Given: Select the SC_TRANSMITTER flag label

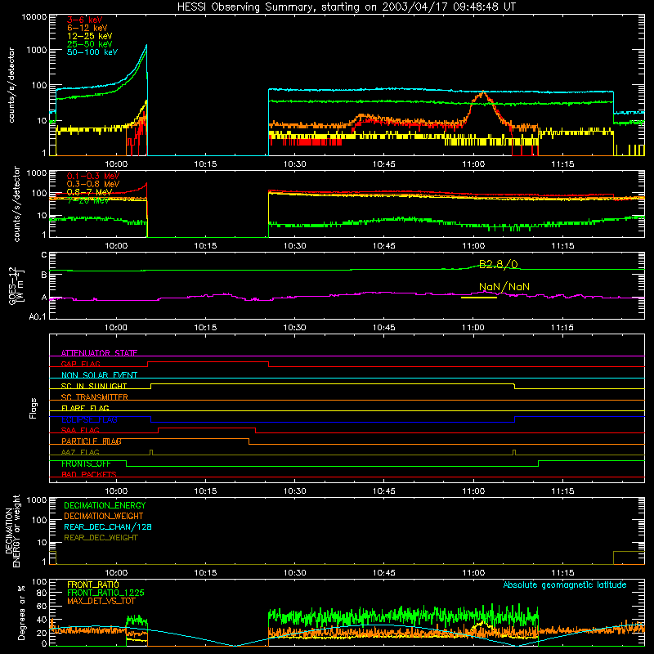Looking at the screenshot, I should pyautogui.click(x=95, y=397).
